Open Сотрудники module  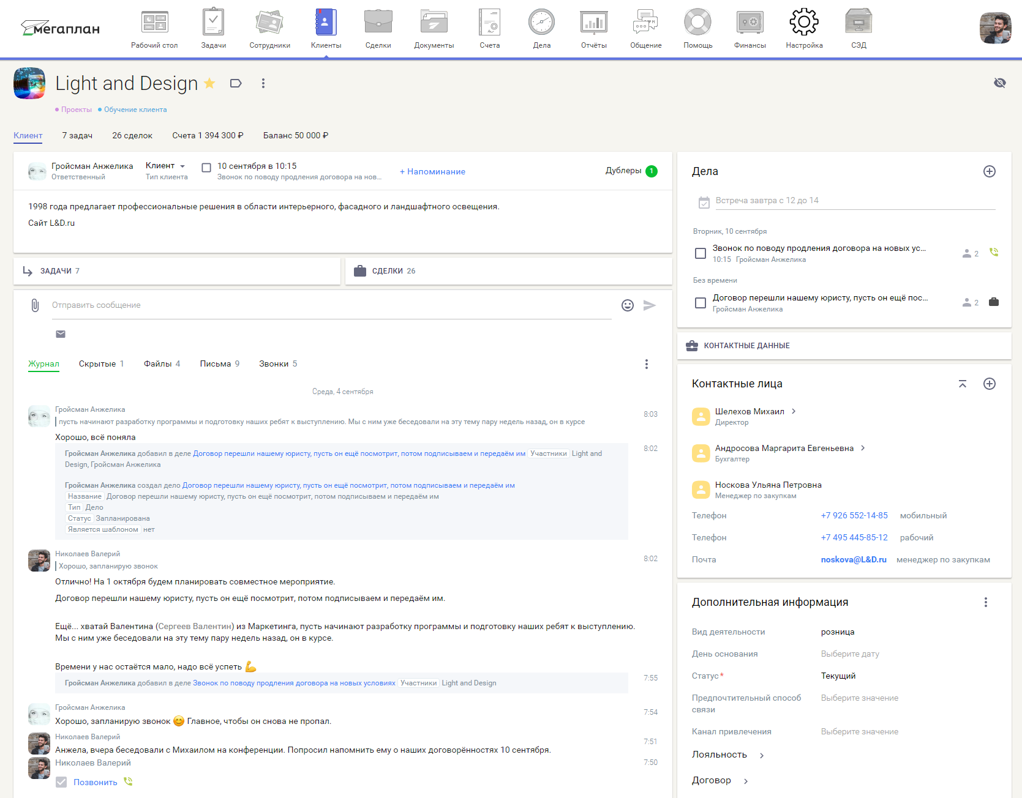pos(269,29)
